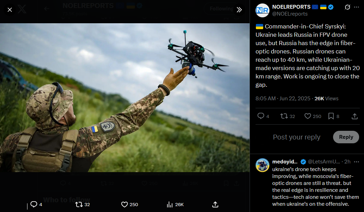Like the post with heart showing 250
The image size is (364, 212).
tap(308, 116)
